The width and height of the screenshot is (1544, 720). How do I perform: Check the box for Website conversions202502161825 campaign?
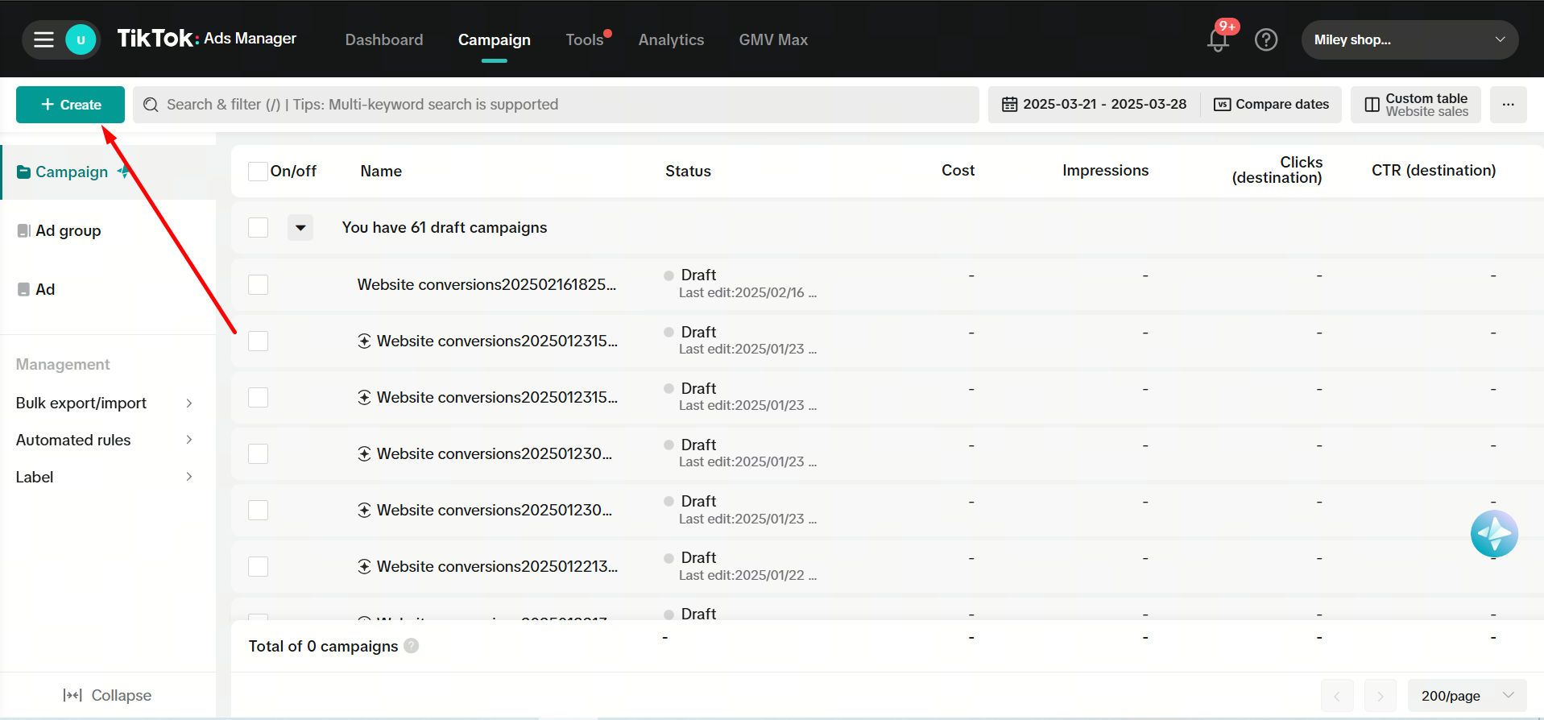click(258, 285)
